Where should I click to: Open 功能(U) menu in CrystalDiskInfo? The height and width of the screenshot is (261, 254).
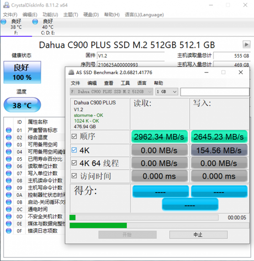50,15
